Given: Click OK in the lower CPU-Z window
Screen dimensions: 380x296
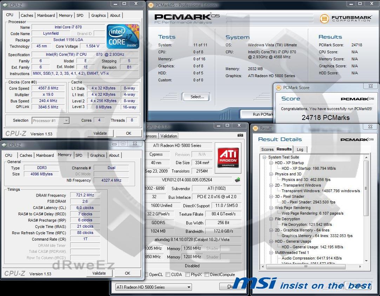Looking at the screenshot, I should [x=127, y=273].
